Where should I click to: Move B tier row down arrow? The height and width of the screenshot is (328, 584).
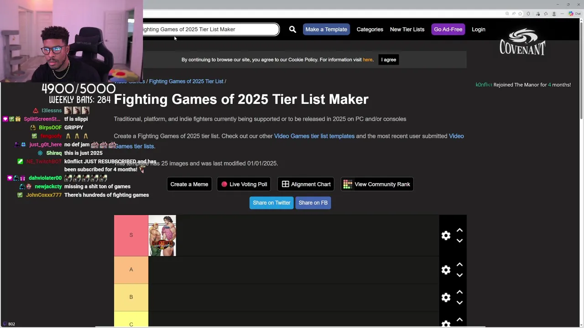click(459, 302)
